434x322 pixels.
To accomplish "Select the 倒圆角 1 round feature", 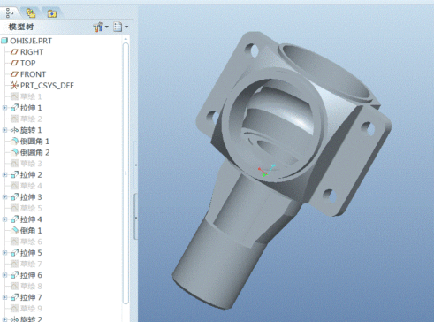I will point(34,142).
